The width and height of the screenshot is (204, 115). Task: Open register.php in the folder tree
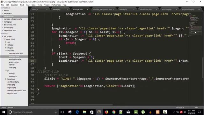tap(12, 93)
